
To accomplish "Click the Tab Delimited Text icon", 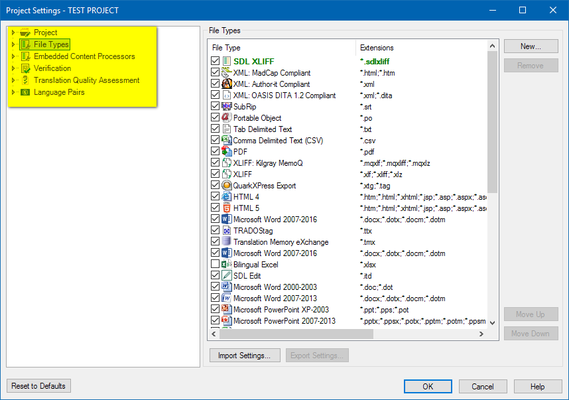I will (227, 129).
